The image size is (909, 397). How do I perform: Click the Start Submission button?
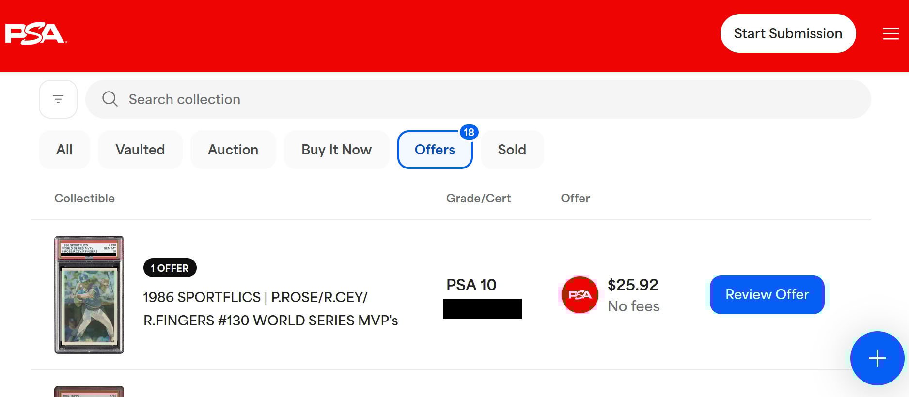[788, 33]
